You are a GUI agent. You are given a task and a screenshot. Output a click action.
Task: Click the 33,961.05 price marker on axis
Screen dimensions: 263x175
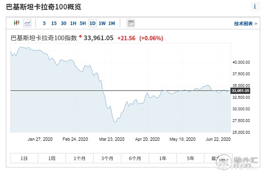click(x=240, y=91)
